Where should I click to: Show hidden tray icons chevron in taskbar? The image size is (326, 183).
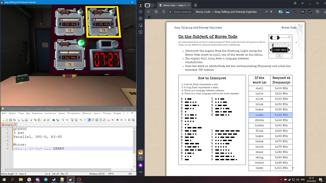(281, 180)
